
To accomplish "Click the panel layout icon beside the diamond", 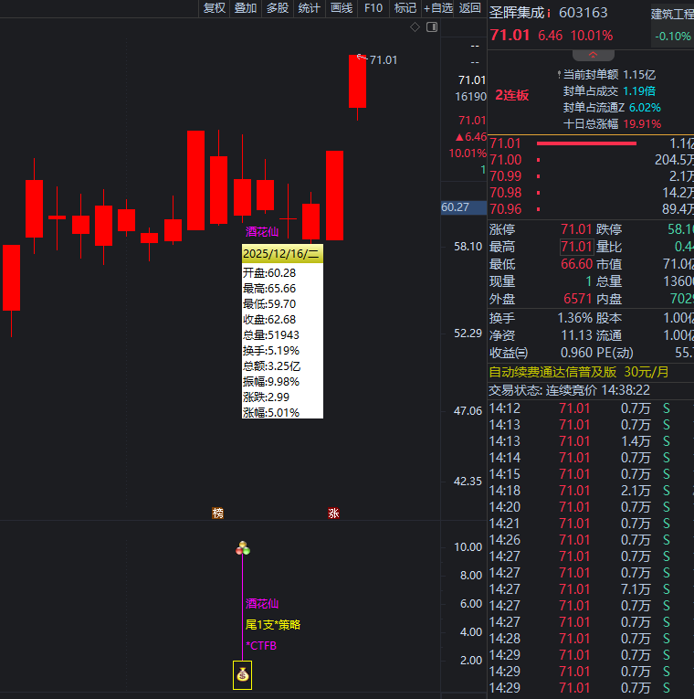I will pos(431,27).
